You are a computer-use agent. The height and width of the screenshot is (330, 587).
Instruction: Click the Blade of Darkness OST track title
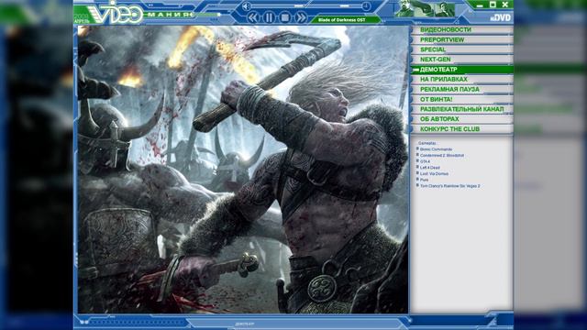pos(341,20)
